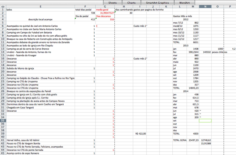Select the highlighted column N header
The image size is (236, 155).
click(205, 6)
